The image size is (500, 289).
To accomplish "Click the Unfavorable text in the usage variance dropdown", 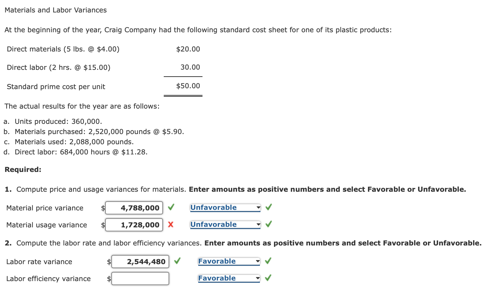I will [x=213, y=225].
